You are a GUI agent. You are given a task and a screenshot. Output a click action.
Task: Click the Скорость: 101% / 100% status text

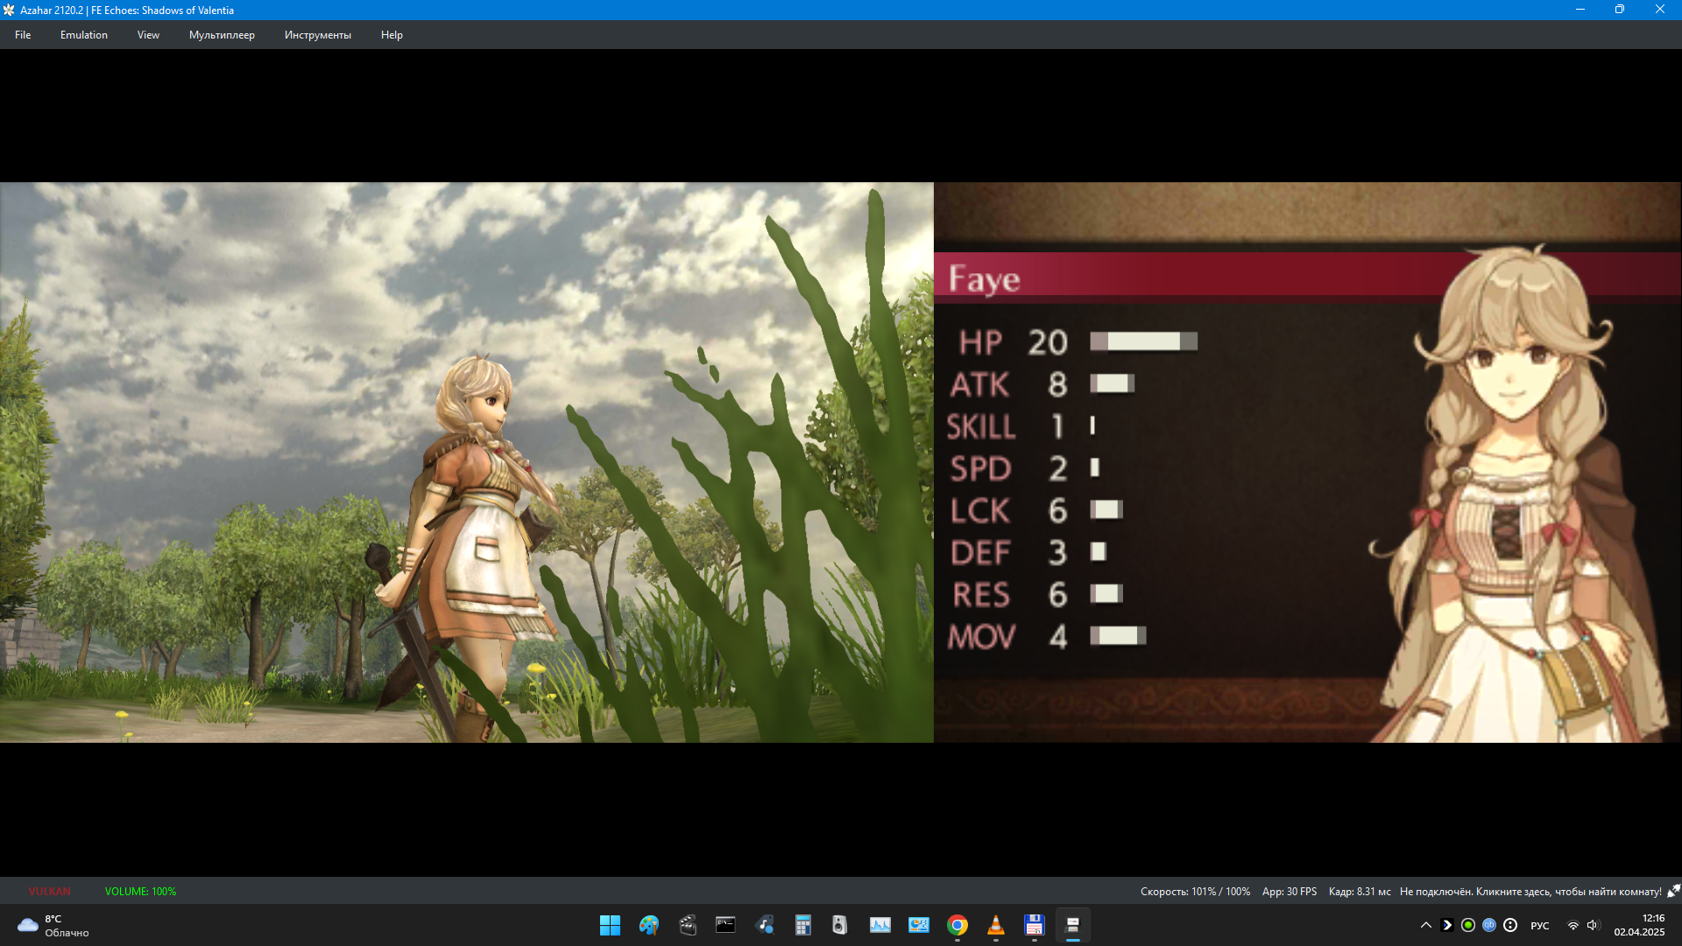[1195, 892]
